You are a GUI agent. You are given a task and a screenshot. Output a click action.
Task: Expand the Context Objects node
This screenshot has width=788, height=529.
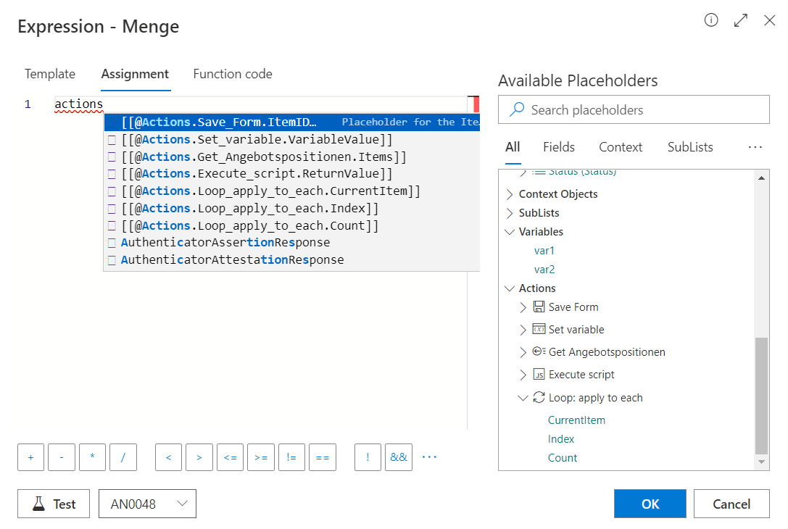(510, 194)
